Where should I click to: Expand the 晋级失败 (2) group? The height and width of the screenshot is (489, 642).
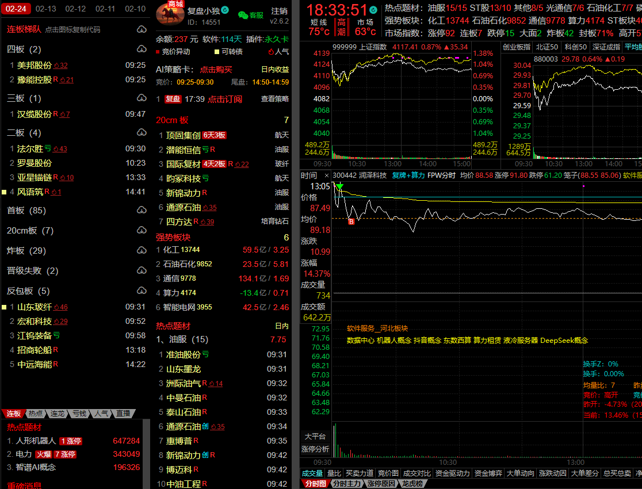pyautogui.click(x=32, y=270)
